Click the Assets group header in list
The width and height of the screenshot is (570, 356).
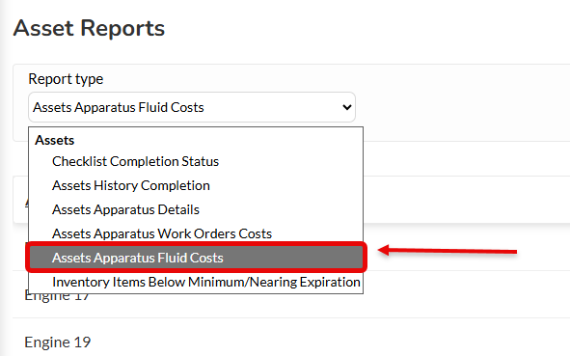(55, 140)
